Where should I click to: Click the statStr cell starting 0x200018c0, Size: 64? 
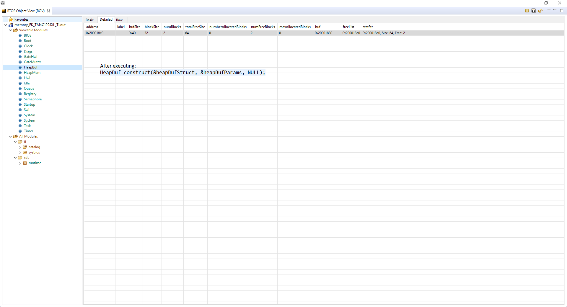[x=385, y=33]
